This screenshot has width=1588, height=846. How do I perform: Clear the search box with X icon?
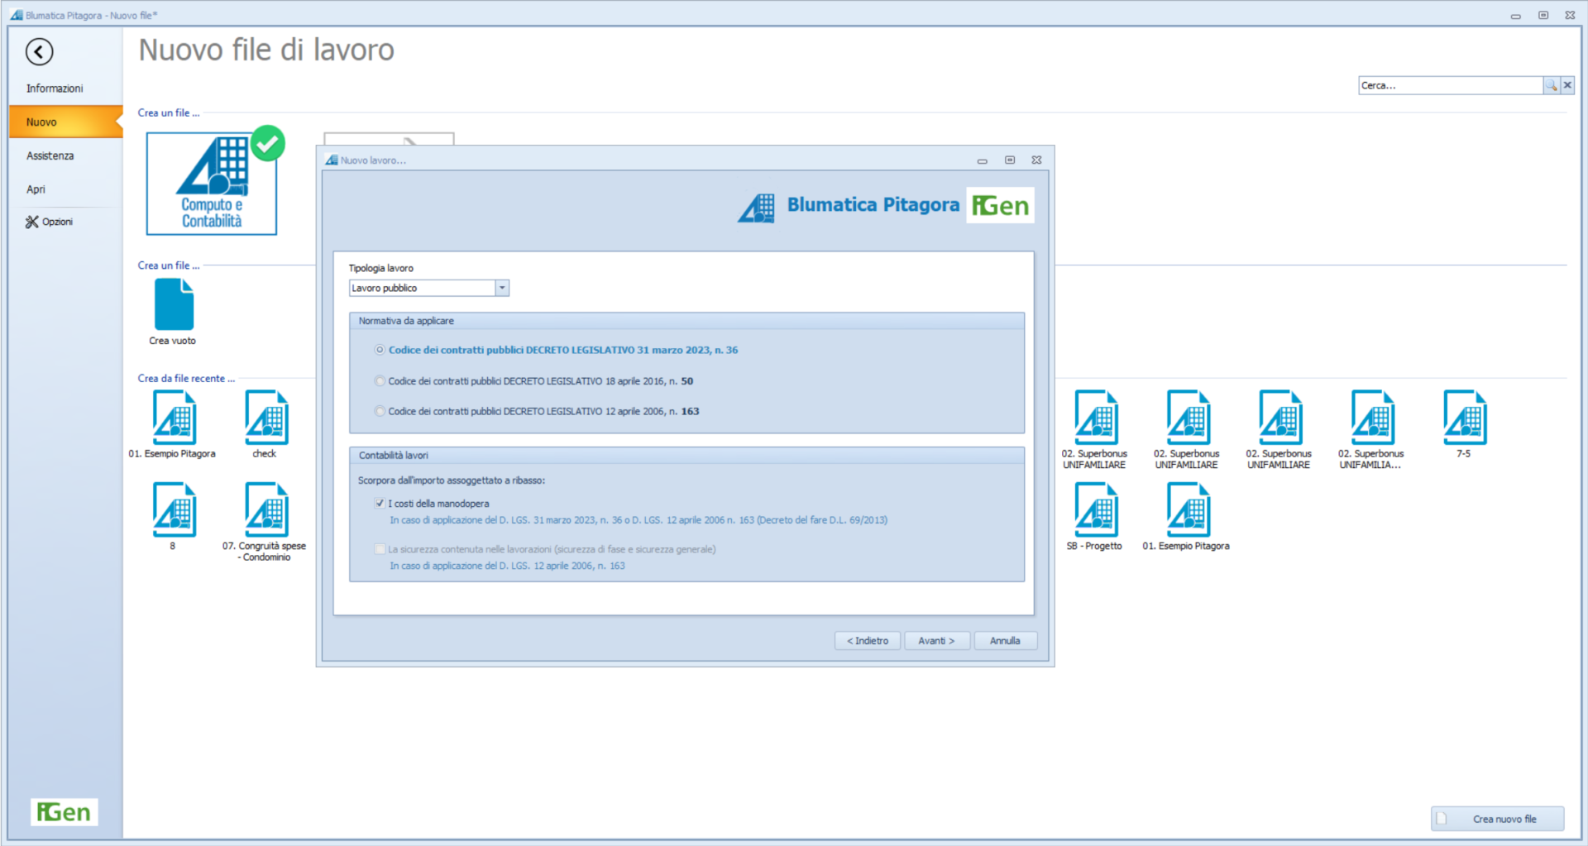[1567, 85]
